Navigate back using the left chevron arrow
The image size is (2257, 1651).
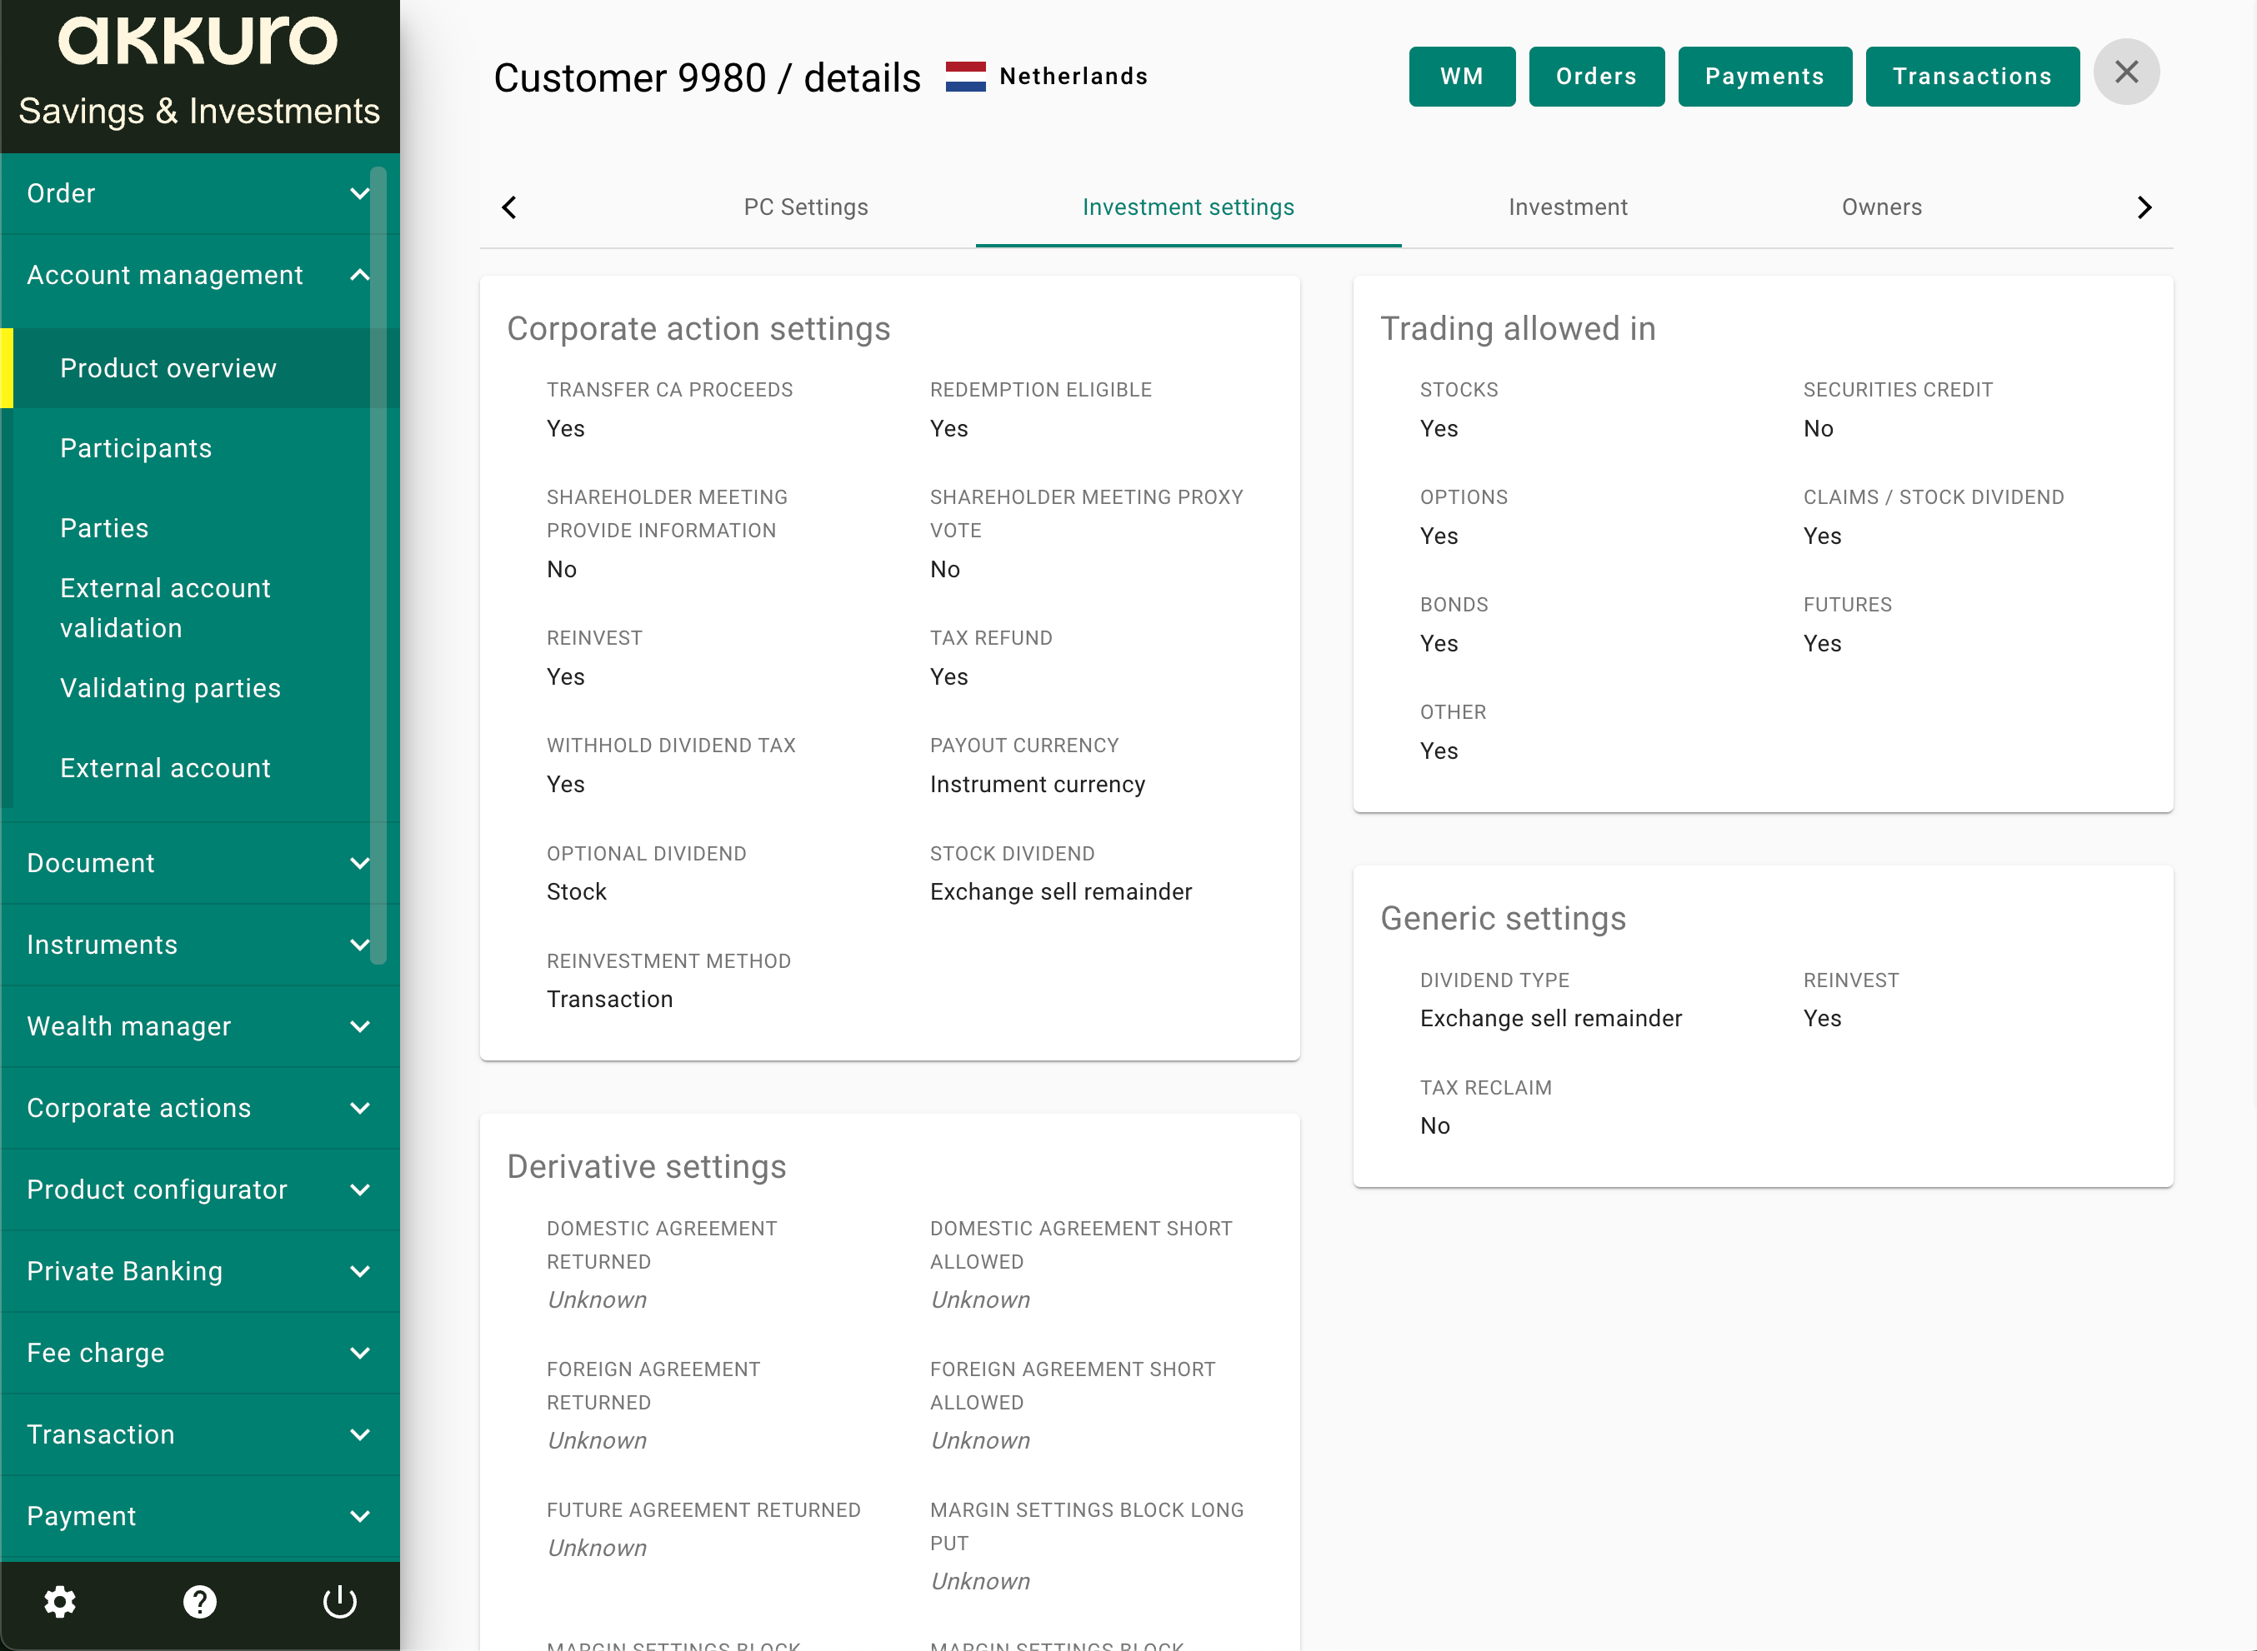coord(508,207)
